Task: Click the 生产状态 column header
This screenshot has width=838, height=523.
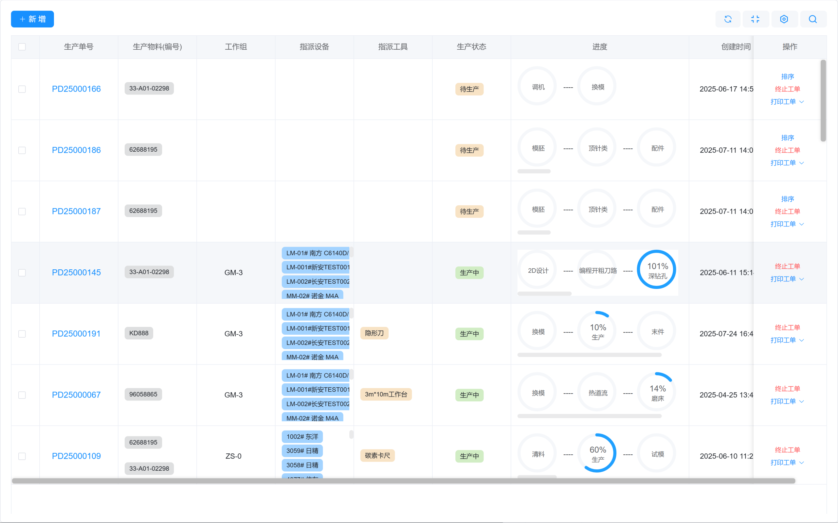Action: (x=471, y=47)
